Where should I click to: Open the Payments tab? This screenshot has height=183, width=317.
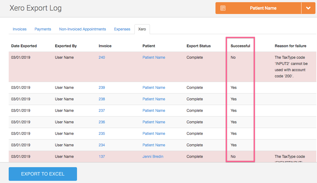click(43, 29)
